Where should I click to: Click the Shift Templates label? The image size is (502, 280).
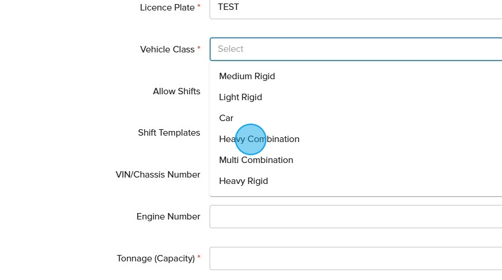point(169,133)
